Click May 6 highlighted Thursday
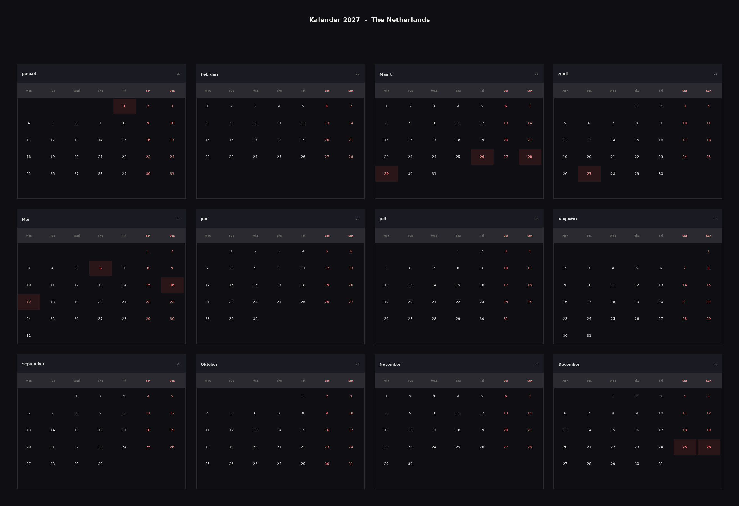This screenshot has height=506, width=739. pos(100,268)
